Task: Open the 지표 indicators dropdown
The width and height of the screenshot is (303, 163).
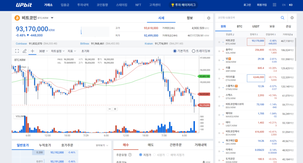Action: point(72,51)
